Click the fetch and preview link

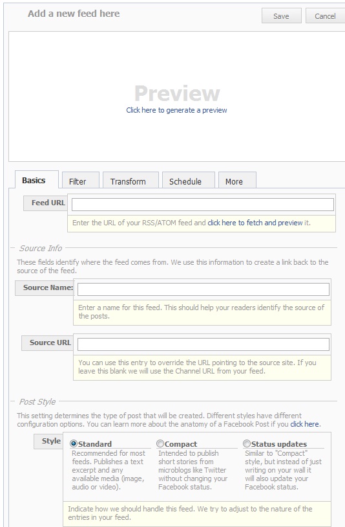click(255, 223)
